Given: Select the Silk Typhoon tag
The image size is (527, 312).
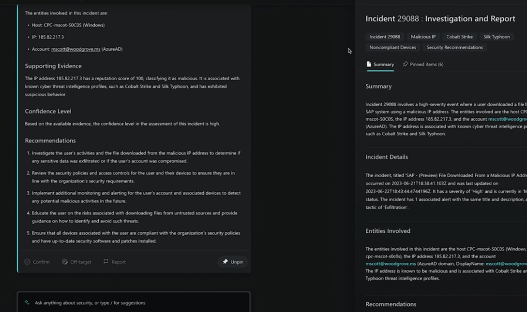Looking at the screenshot, I should click(497, 37).
